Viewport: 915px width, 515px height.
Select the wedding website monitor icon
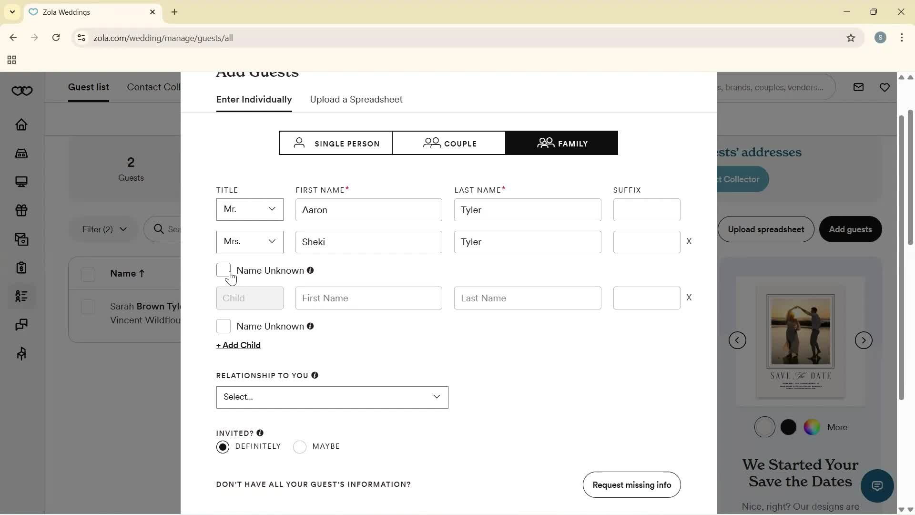pyautogui.click(x=21, y=182)
